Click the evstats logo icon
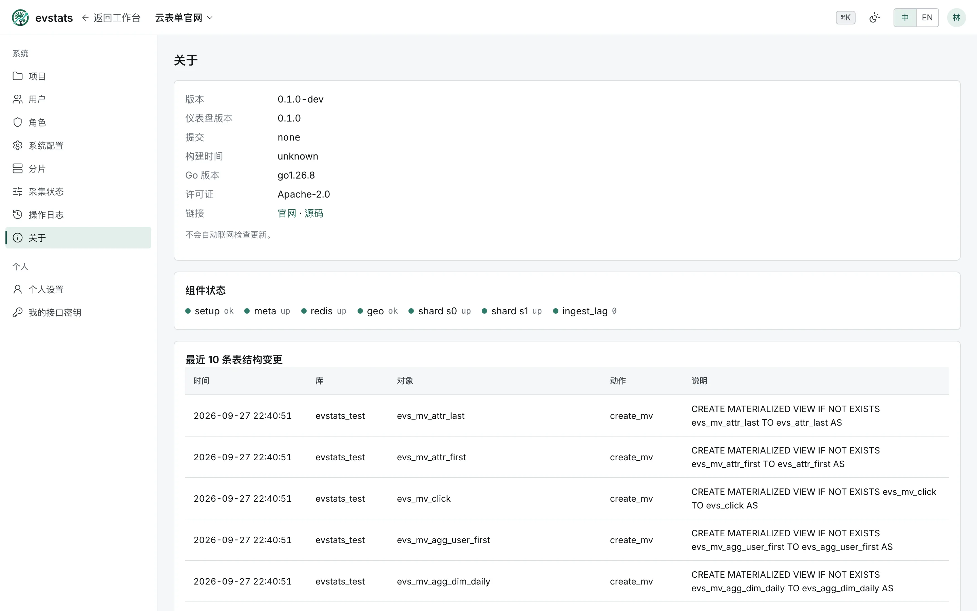The image size is (977, 611). click(20, 17)
